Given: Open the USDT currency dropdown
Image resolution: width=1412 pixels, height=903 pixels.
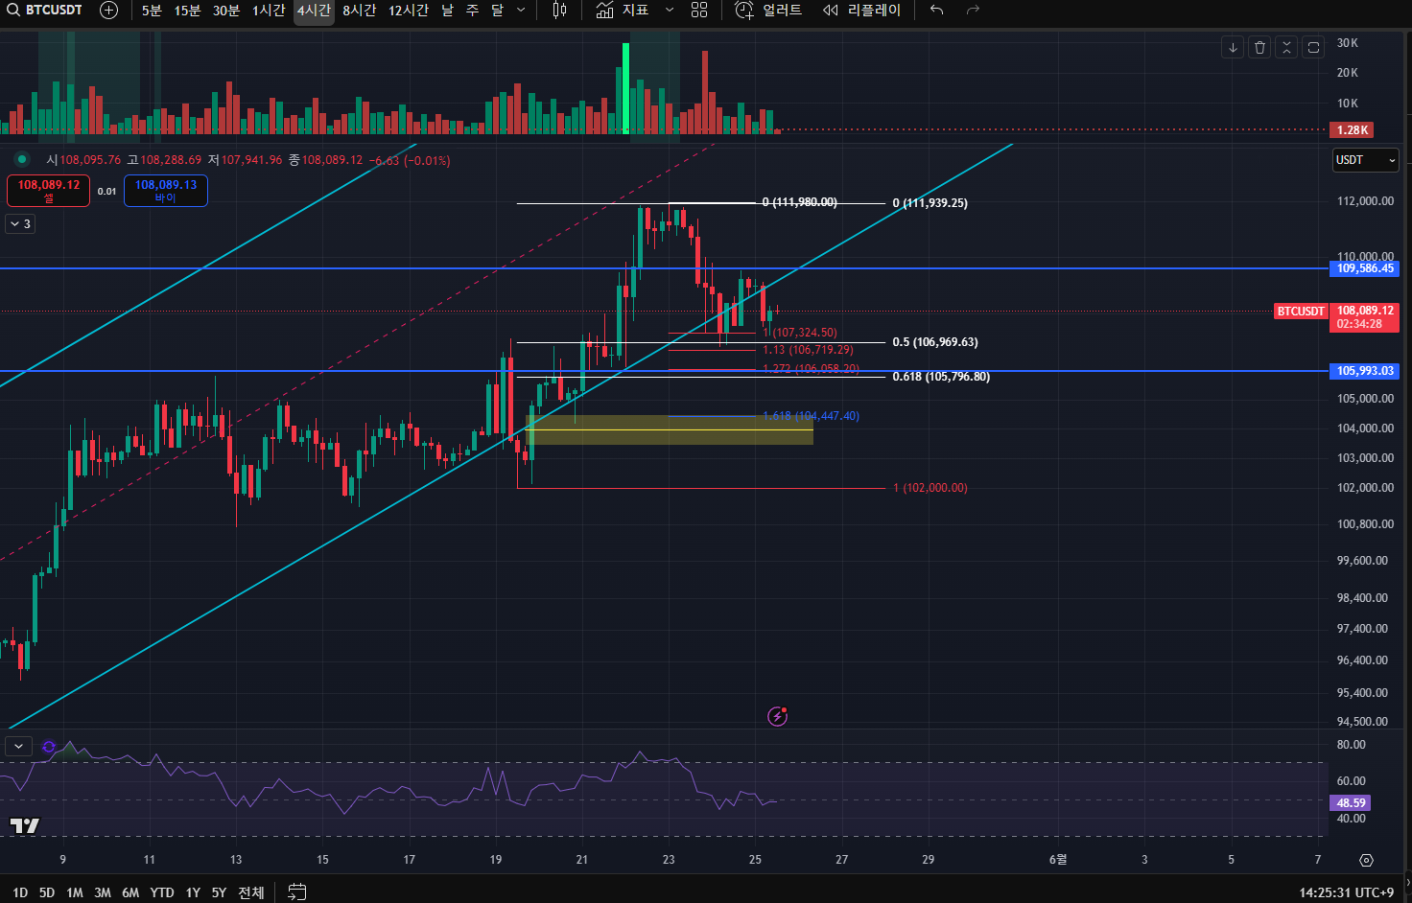Looking at the screenshot, I should 1366,160.
